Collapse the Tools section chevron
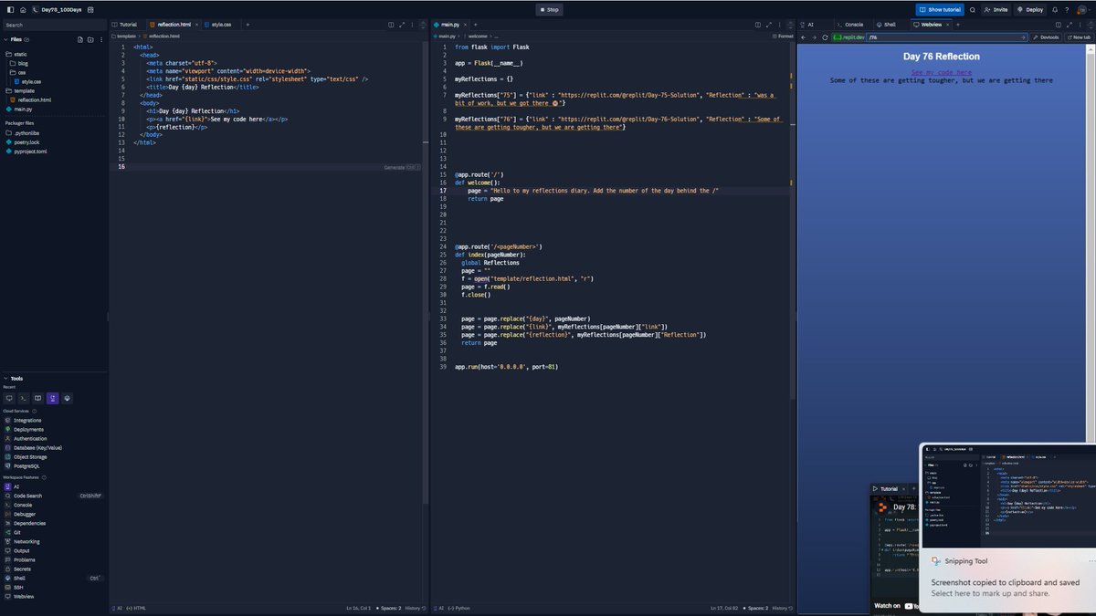The height and width of the screenshot is (616, 1096). tap(5, 378)
